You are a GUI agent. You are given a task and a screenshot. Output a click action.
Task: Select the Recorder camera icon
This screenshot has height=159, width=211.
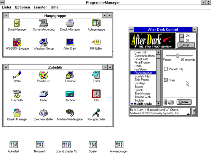click(x=17, y=94)
